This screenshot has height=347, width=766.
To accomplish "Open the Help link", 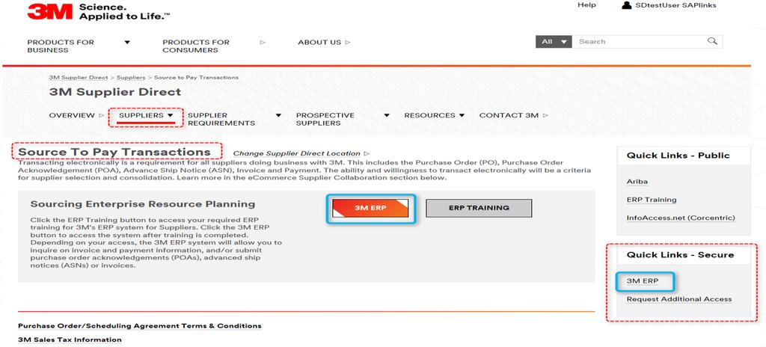I will point(586,5).
